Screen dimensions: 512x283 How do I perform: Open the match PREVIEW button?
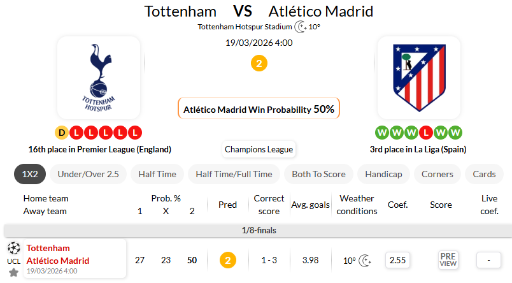(x=448, y=260)
